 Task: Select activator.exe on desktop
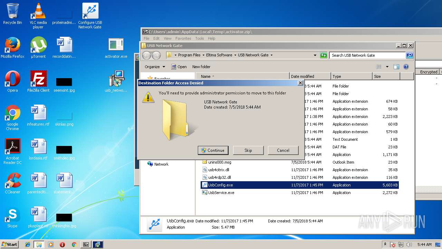(116, 48)
